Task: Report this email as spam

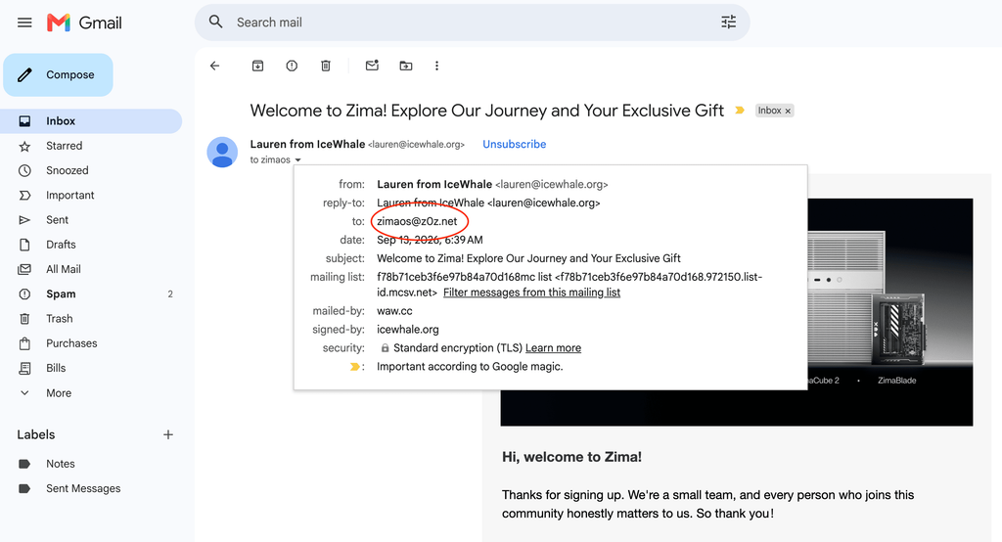Action: click(292, 66)
